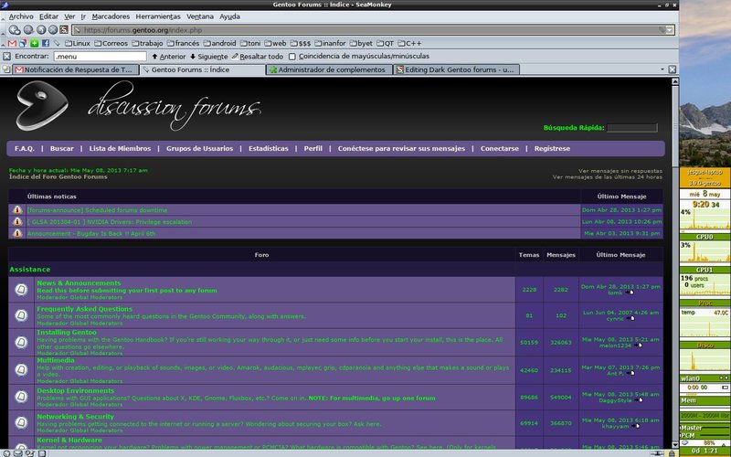Viewport: 731px width, 457px height.
Task: Open the Marcadores menu
Action: [111, 16]
